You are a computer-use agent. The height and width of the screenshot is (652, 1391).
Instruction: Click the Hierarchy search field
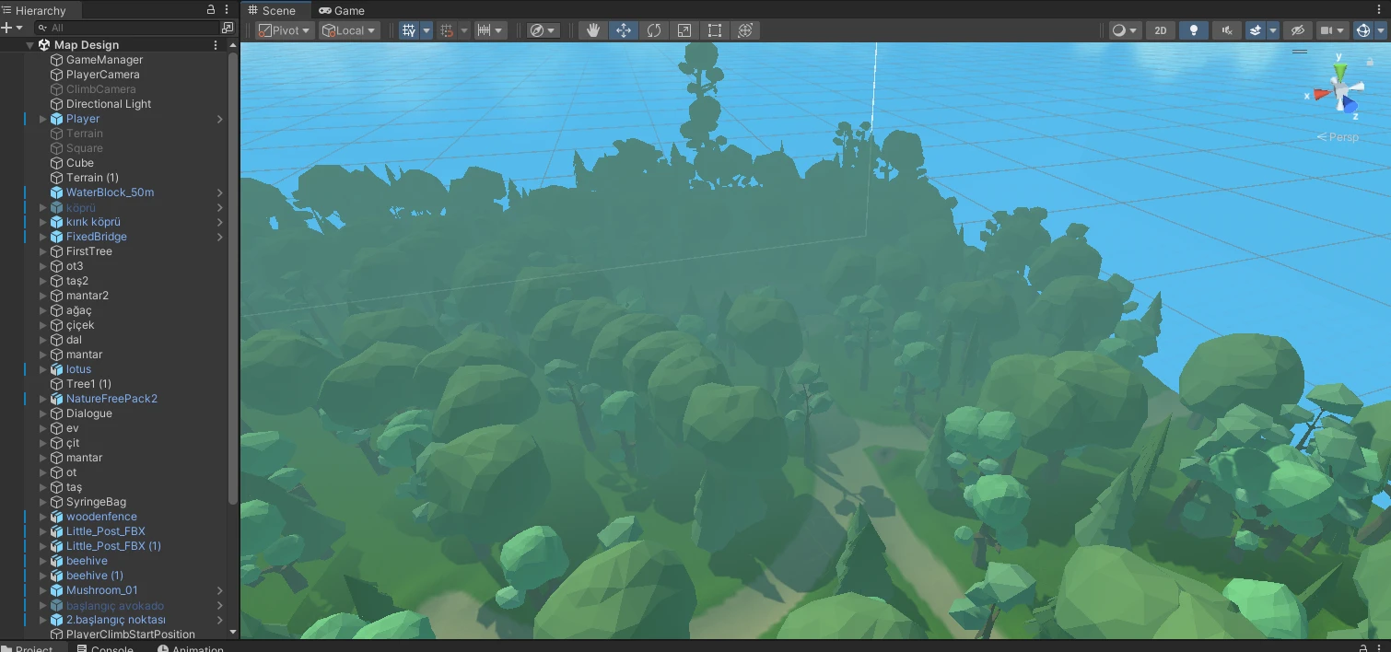(127, 28)
